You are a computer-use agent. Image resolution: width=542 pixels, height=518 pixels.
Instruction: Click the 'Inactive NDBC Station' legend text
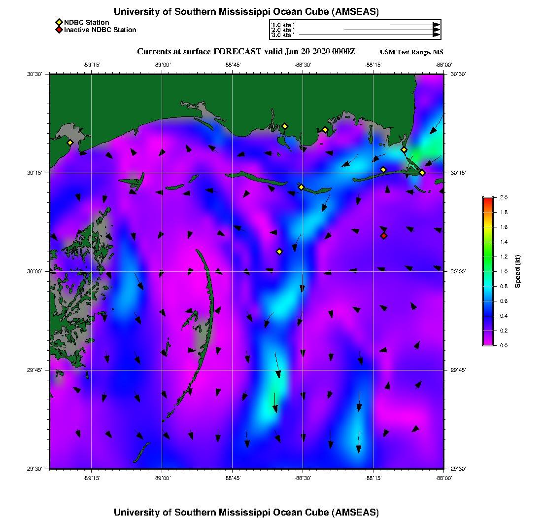pos(100,30)
